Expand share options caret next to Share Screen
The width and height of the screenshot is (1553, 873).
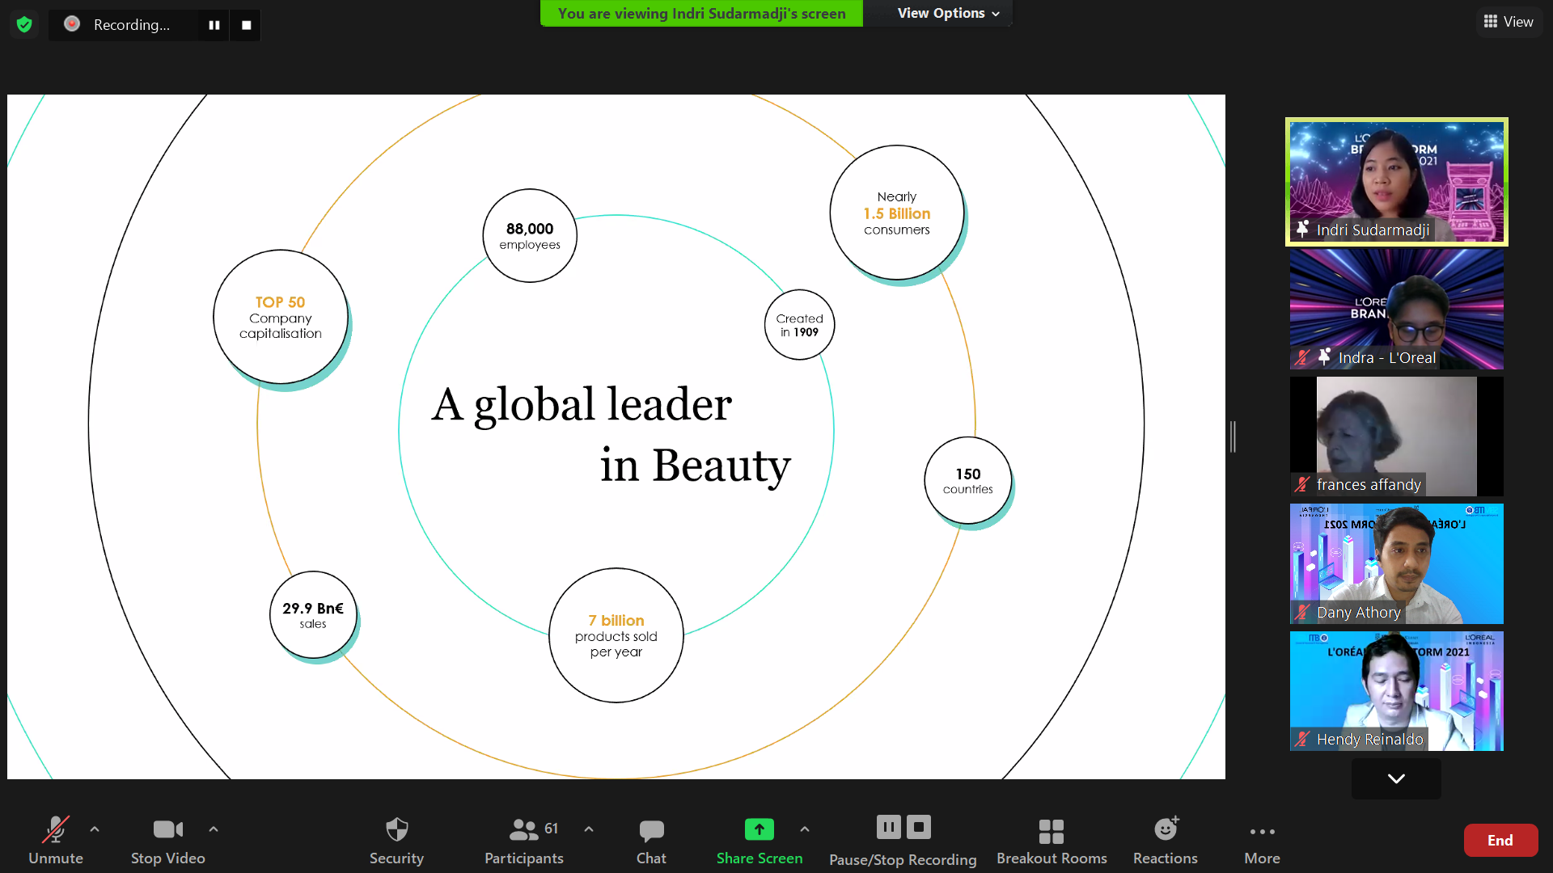pos(805,829)
